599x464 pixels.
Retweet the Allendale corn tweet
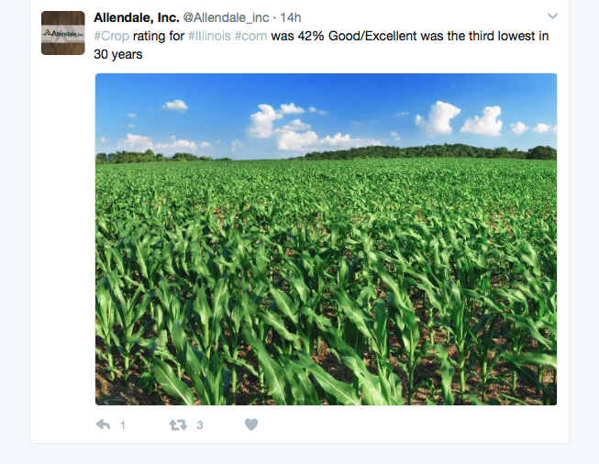178,425
